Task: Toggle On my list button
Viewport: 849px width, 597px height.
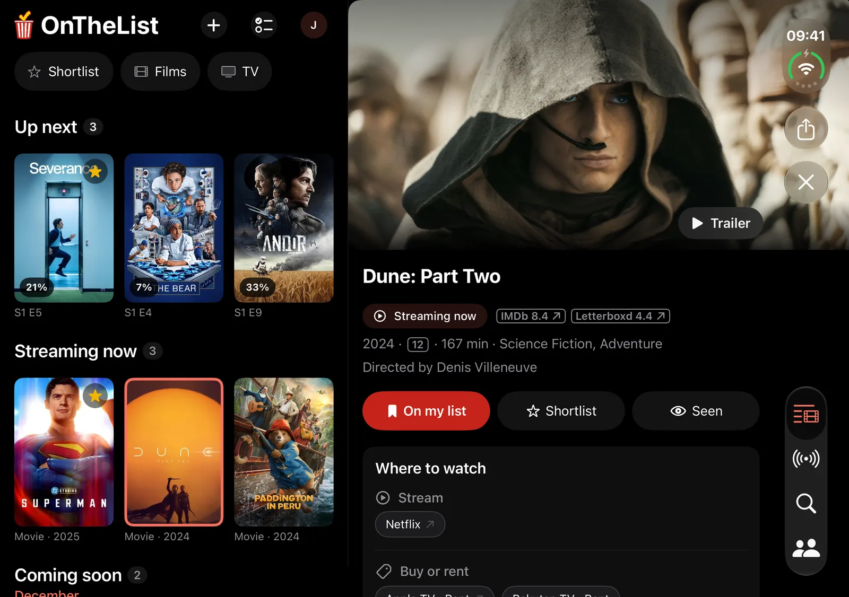Action: [426, 411]
